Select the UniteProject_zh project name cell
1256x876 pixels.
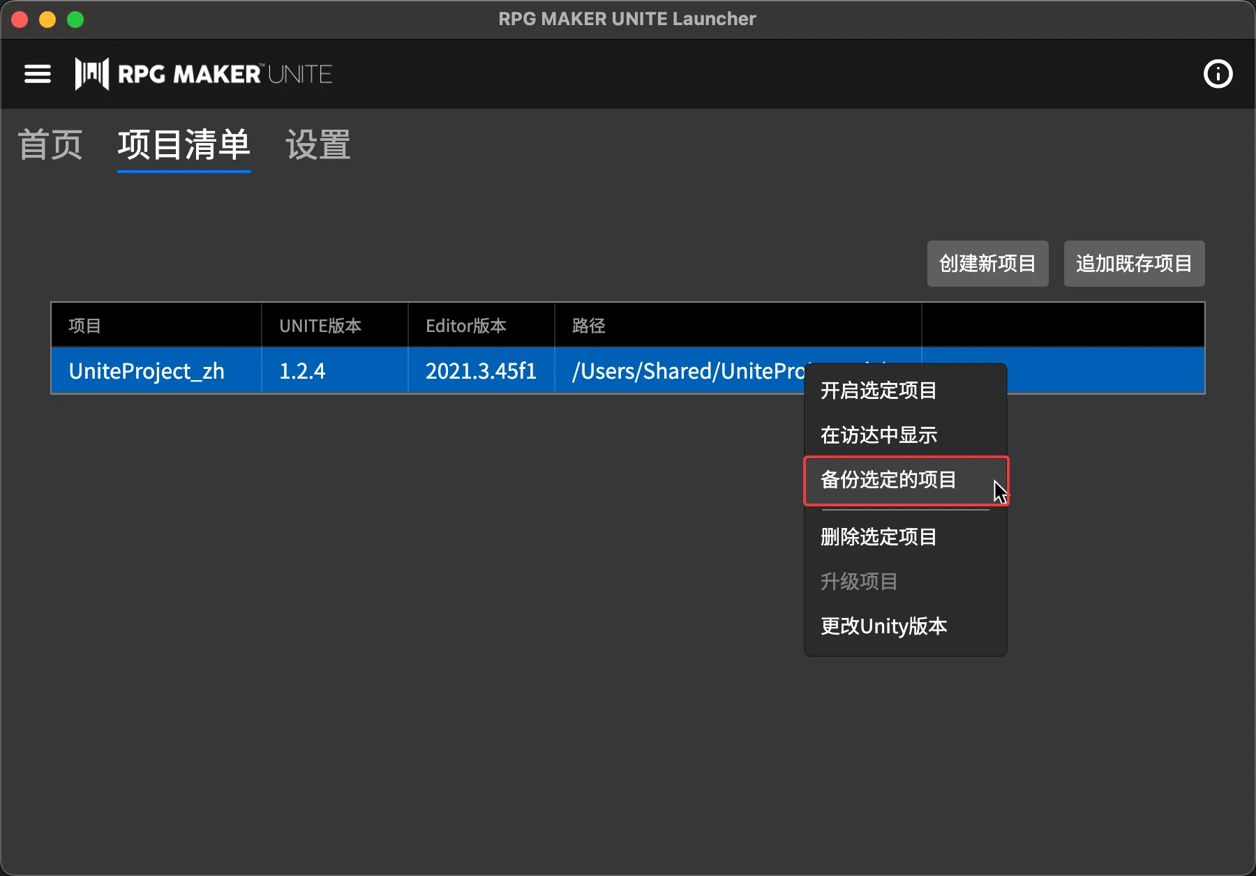tap(156, 371)
